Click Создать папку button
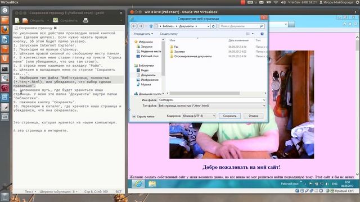360x202 pixels. [169, 34]
